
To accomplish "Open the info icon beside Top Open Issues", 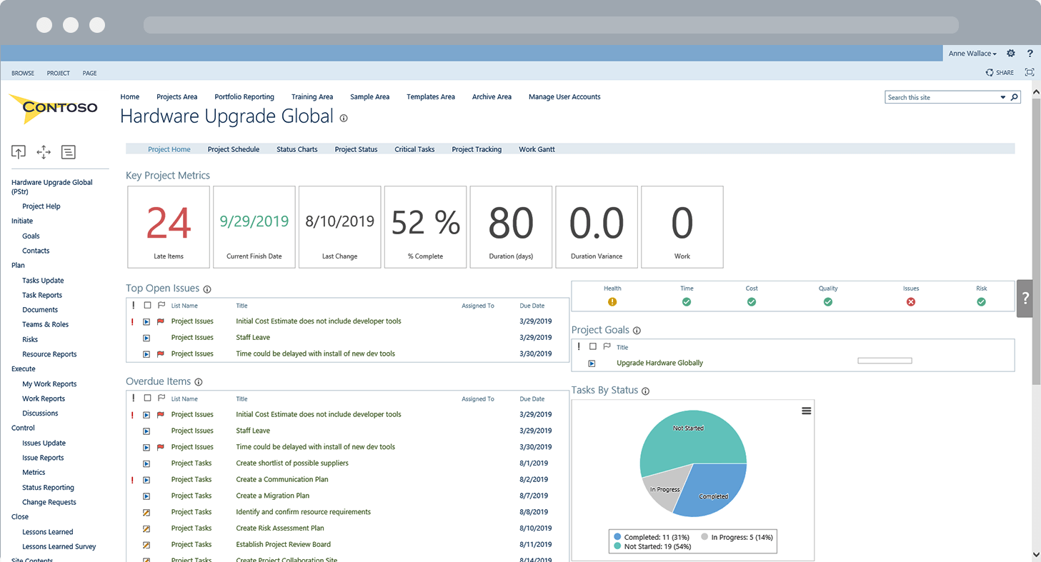I will 207,289.
